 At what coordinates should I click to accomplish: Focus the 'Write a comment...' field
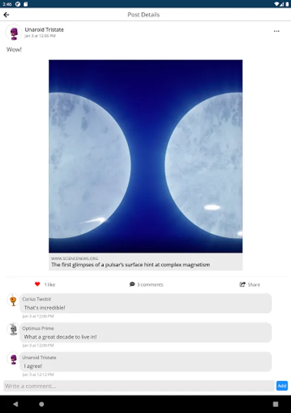coord(139,386)
